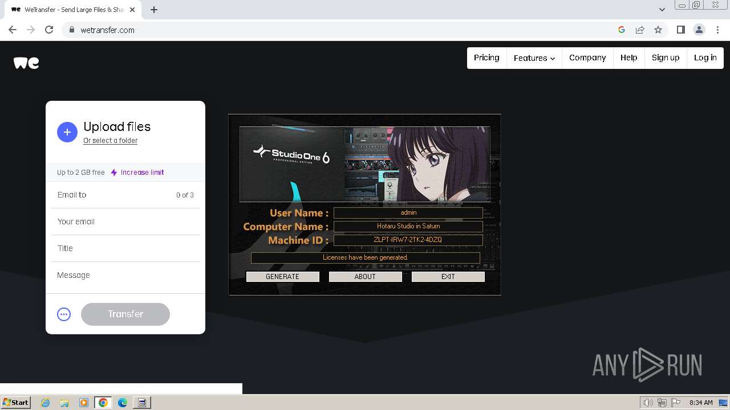730x410 pixels.
Task: Click the User Name field containing admin
Action: tap(408, 212)
